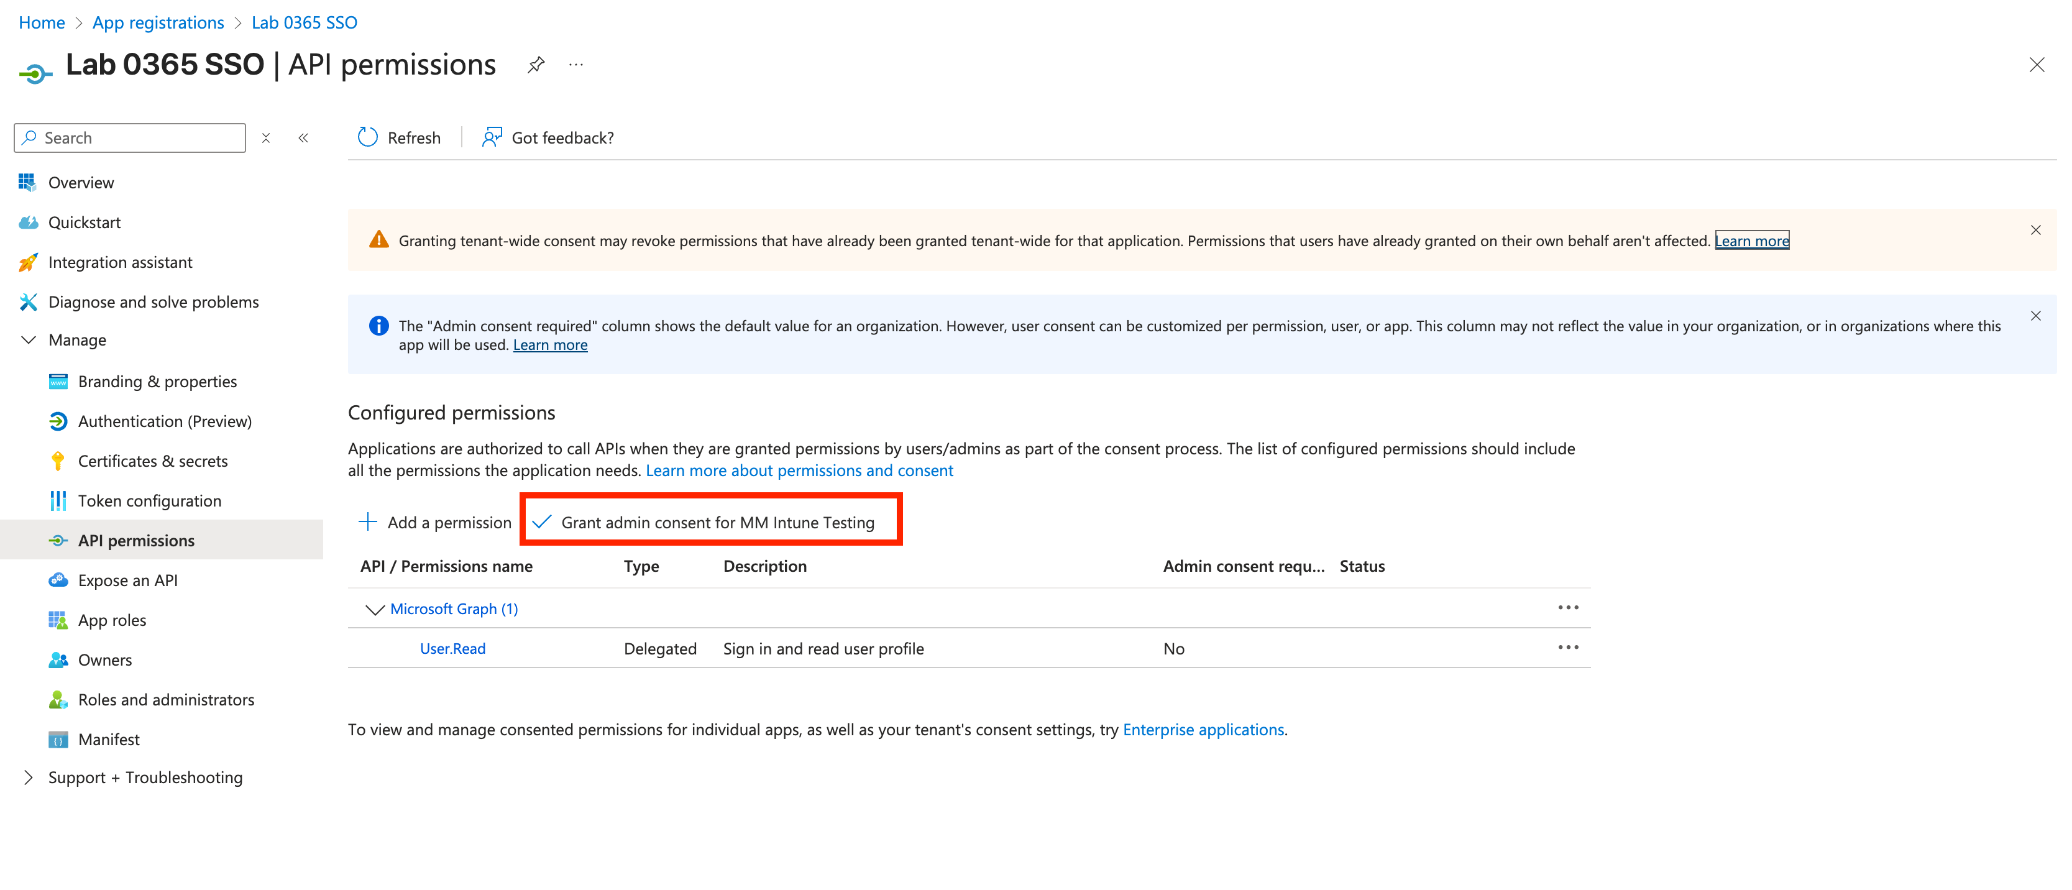Dismiss the tenant-wide consent warning banner

pyautogui.click(x=2035, y=229)
